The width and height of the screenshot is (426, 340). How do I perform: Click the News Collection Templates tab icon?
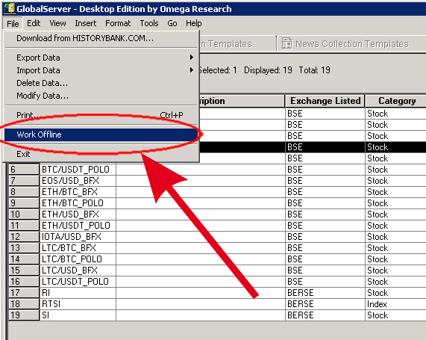tap(286, 43)
